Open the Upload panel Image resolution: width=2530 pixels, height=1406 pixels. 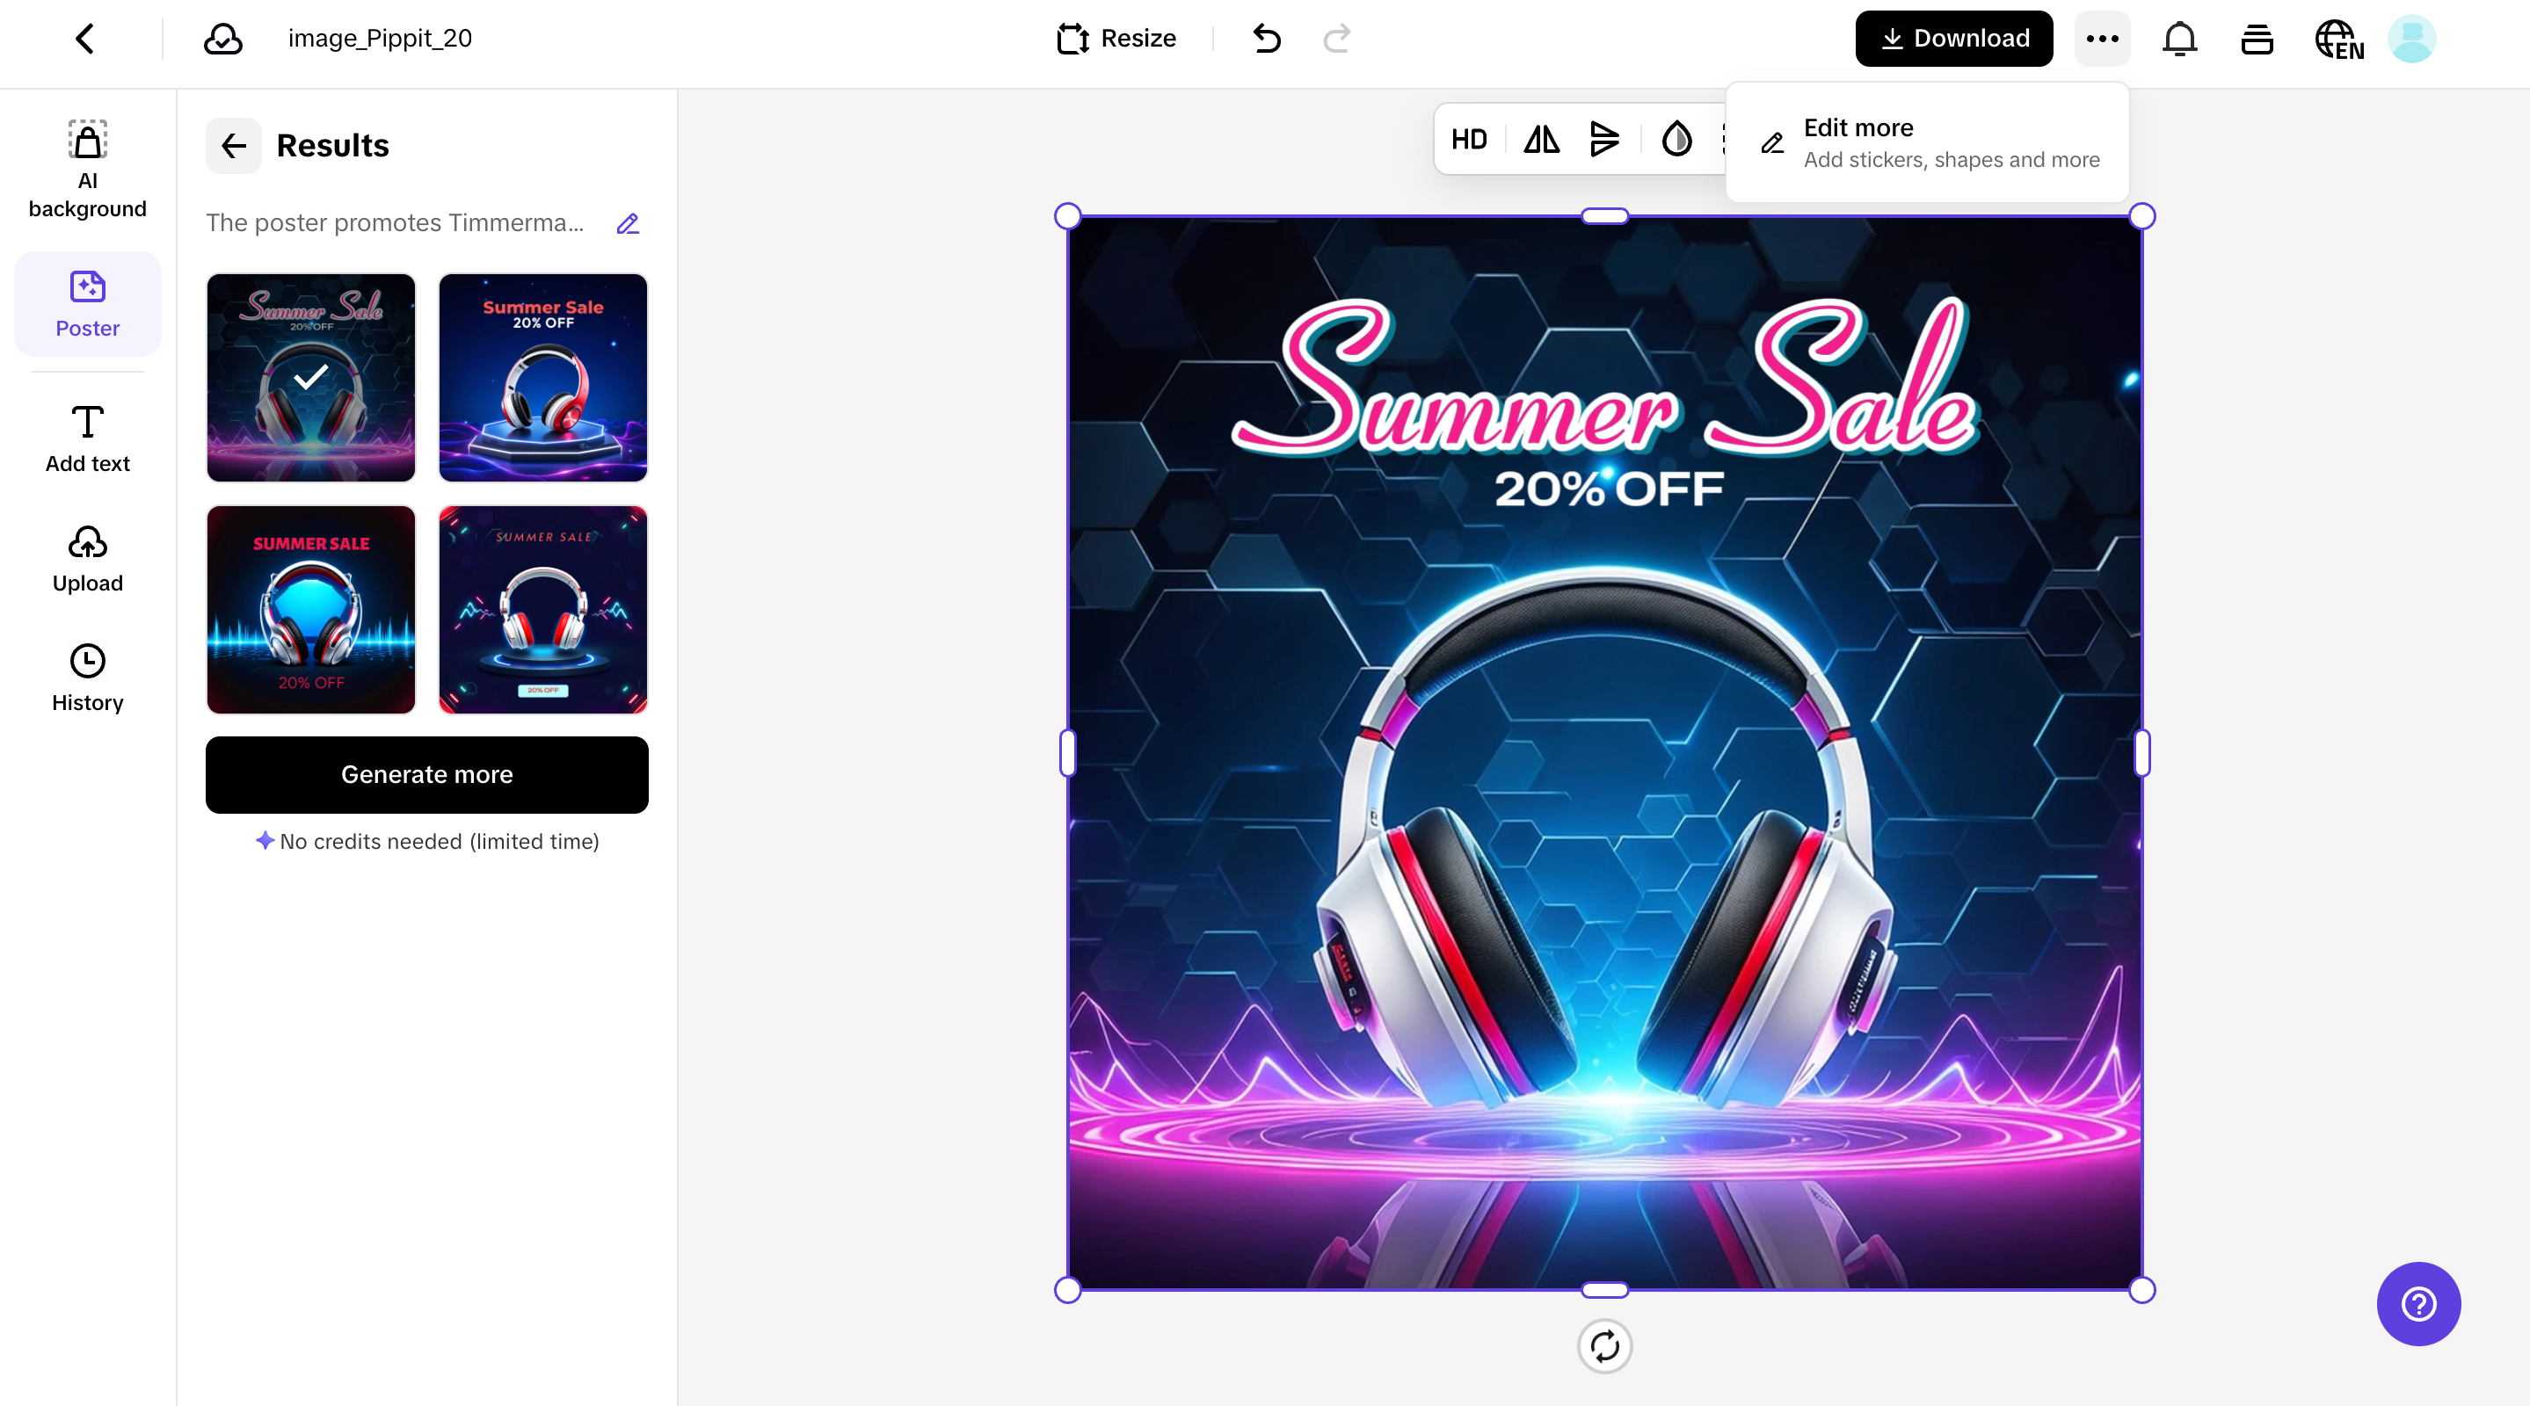coord(86,558)
